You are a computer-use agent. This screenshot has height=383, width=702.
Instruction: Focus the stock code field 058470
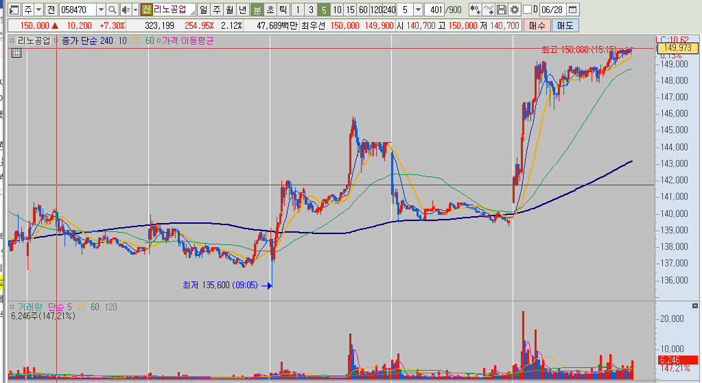pyautogui.click(x=78, y=10)
